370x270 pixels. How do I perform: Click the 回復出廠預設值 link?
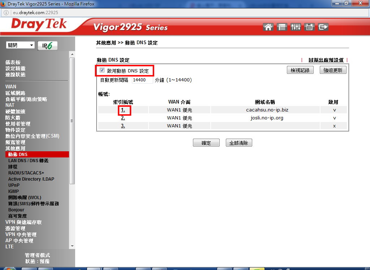tap(326, 60)
